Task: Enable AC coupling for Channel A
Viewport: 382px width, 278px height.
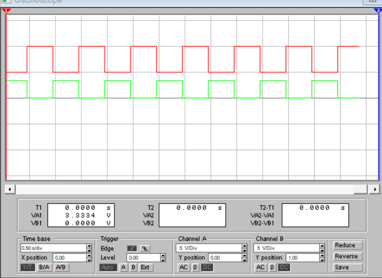Action: pyautogui.click(x=183, y=268)
